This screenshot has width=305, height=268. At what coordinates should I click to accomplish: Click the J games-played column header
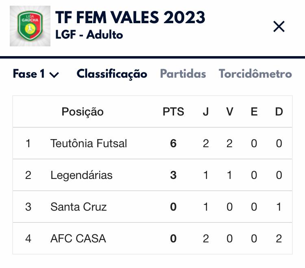(x=206, y=112)
